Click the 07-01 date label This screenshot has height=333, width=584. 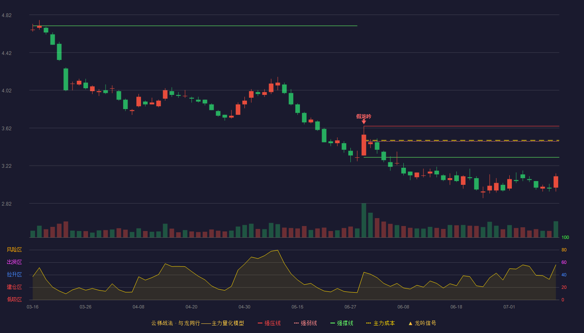[x=509, y=307]
